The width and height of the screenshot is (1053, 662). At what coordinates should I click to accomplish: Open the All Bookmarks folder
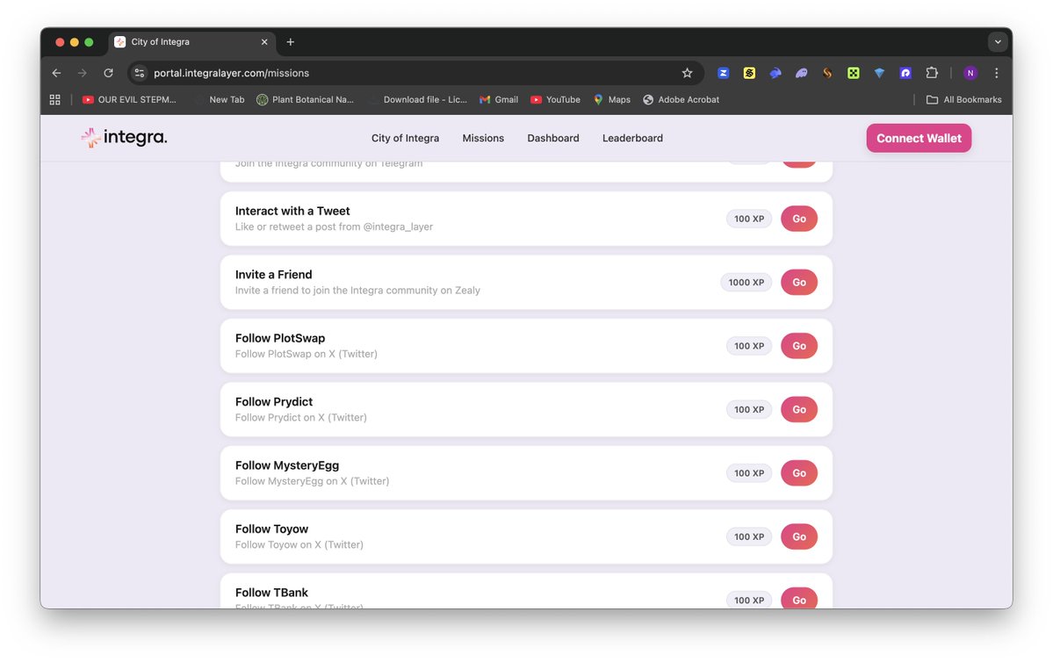[x=963, y=99]
